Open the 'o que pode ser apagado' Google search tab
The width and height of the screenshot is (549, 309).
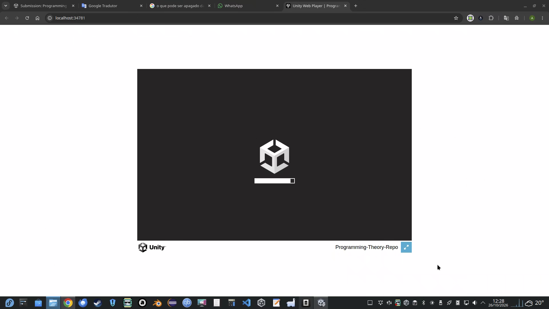click(180, 6)
